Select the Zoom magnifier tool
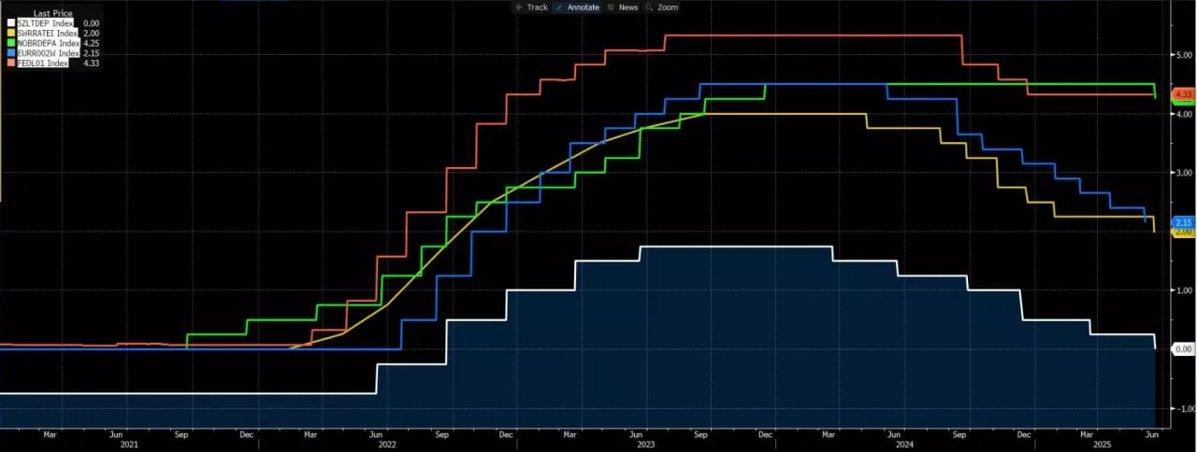This screenshot has width=1197, height=452. point(661,7)
